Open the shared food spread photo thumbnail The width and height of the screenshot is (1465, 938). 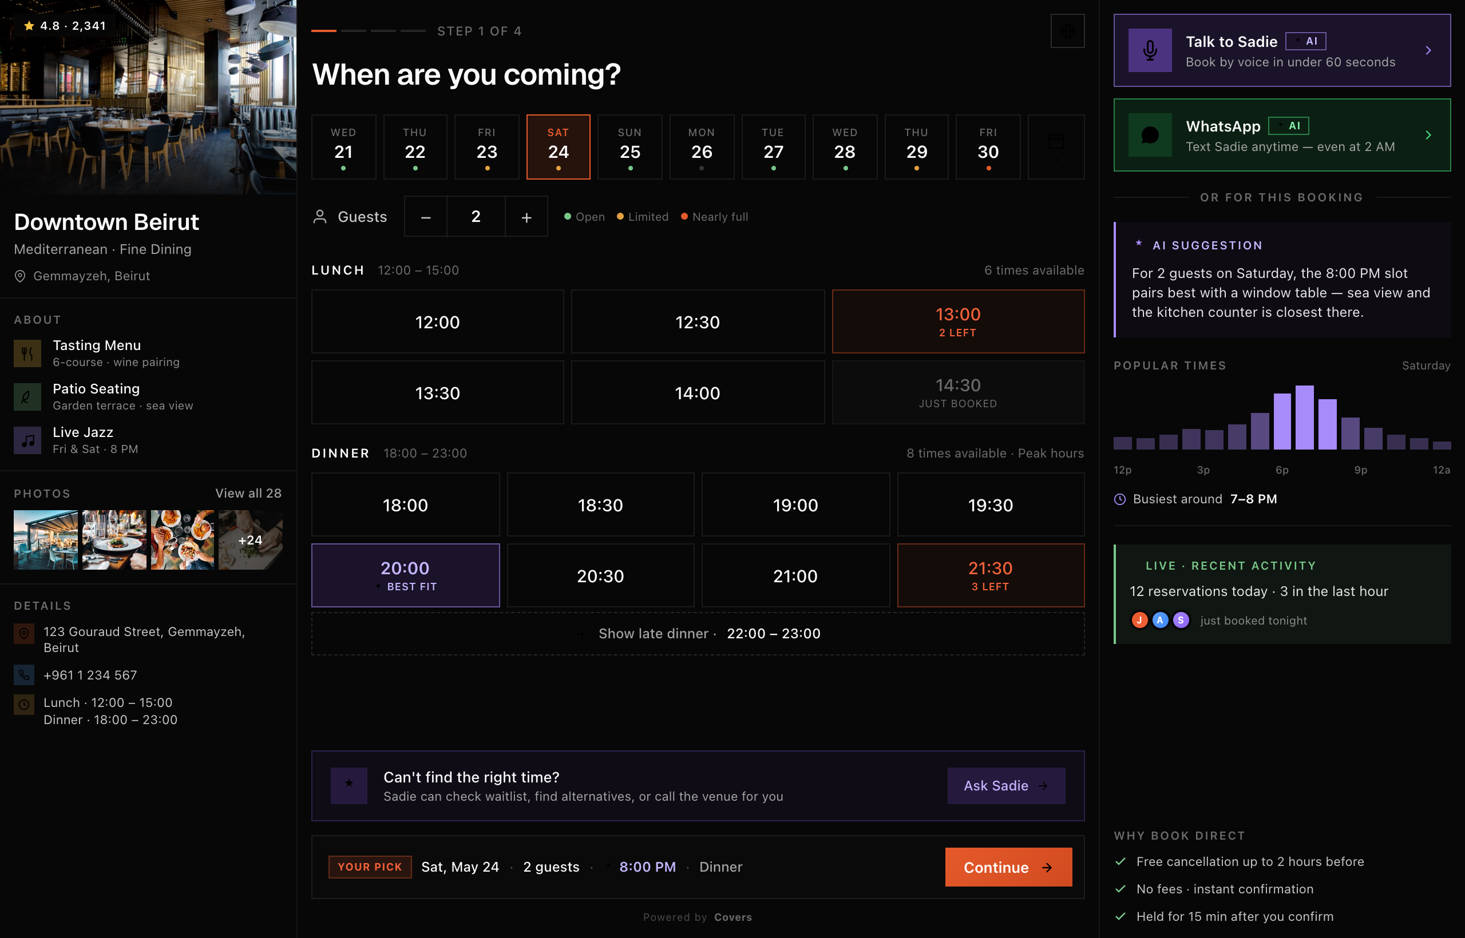pos(182,540)
